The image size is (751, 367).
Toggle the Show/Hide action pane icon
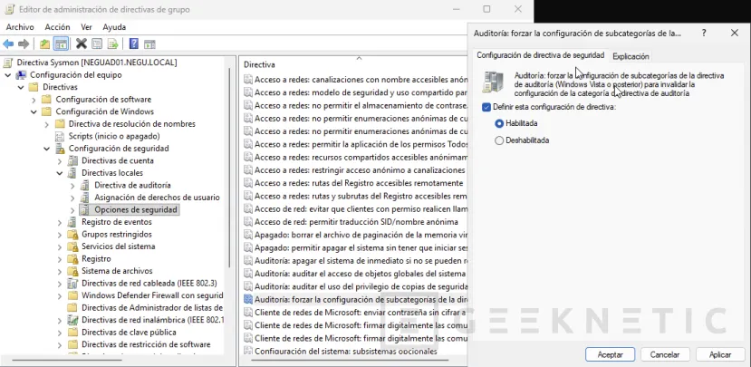(x=149, y=44)
